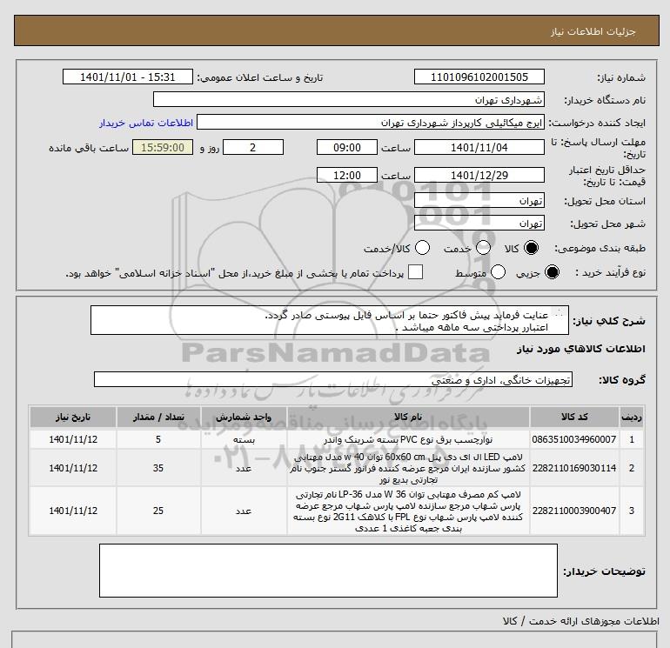Select the کالا radio button
This screenshot has height=648, width=670.
click(x=531, y=248)
